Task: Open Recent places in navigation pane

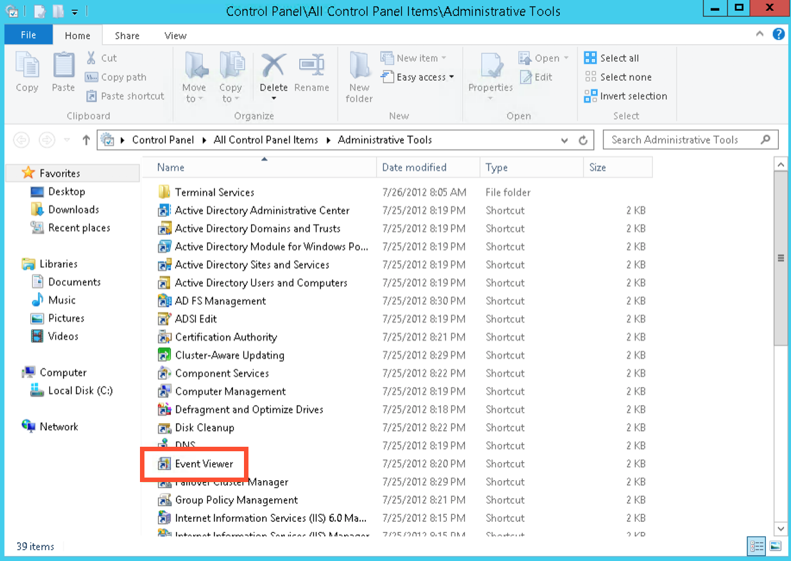Action: click(71, 227)
